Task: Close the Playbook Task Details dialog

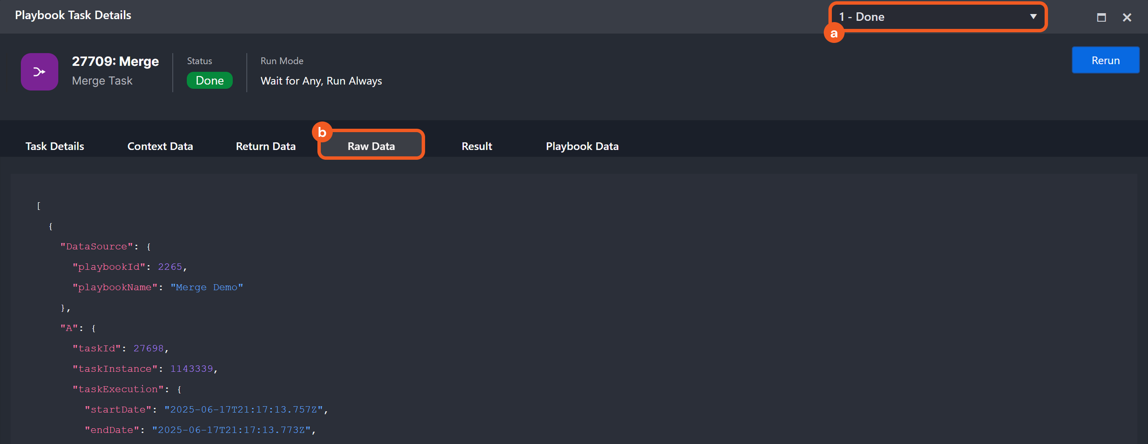Action: tap(1127, 17)
